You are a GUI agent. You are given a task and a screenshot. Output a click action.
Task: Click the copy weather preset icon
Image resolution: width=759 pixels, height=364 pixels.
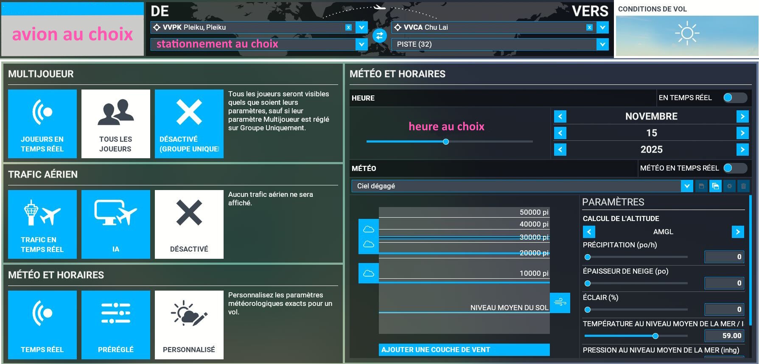coord(715,186)
